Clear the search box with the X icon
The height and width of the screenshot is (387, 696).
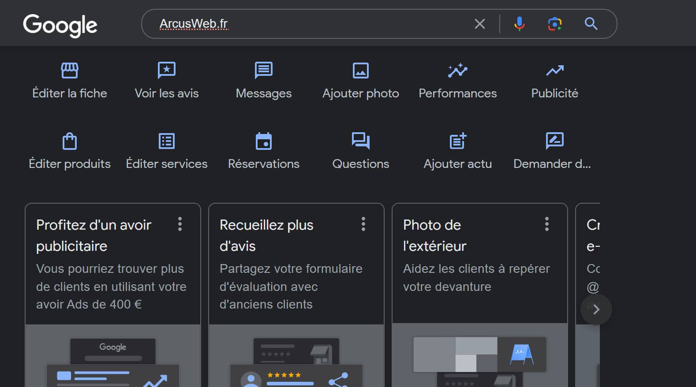[x=480, y=24]
